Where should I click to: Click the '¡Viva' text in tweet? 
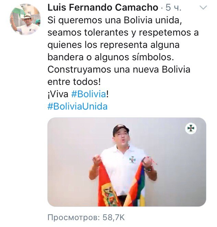pyautogui.click(x=58, y=94)
